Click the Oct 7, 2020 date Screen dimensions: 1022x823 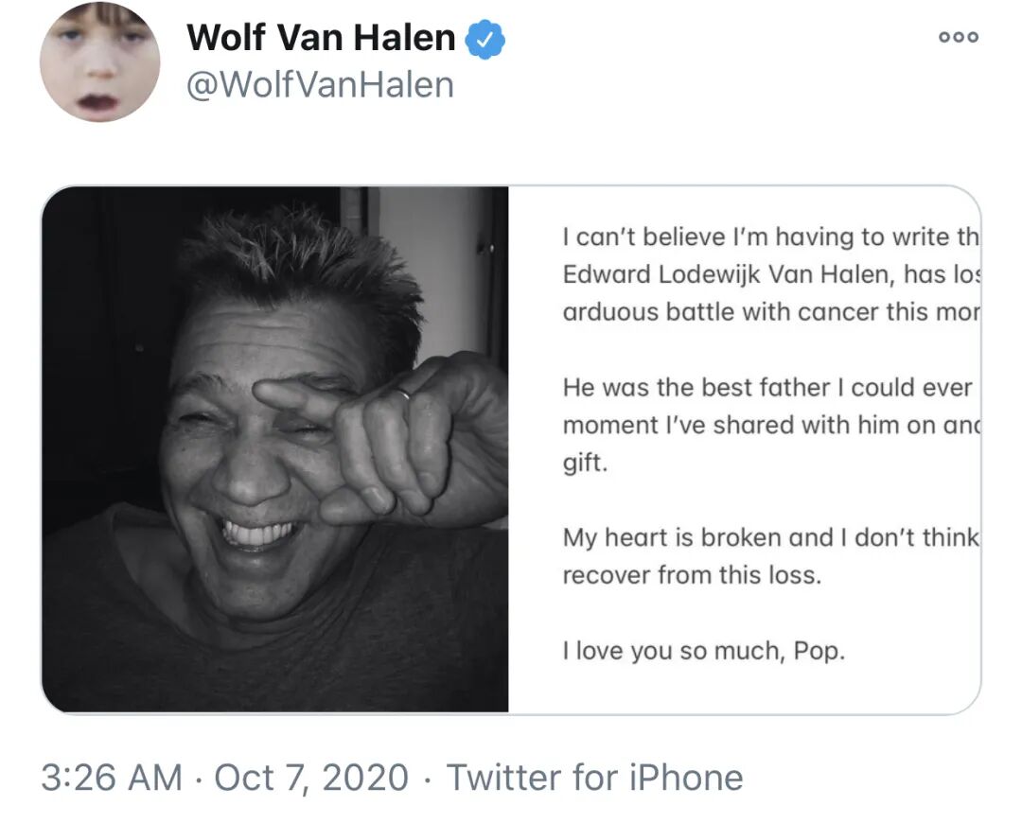(311, 778)
